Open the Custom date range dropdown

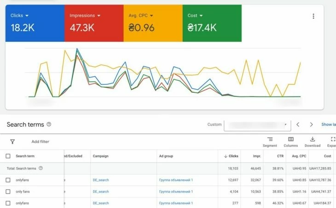click(x=257, y=125)
